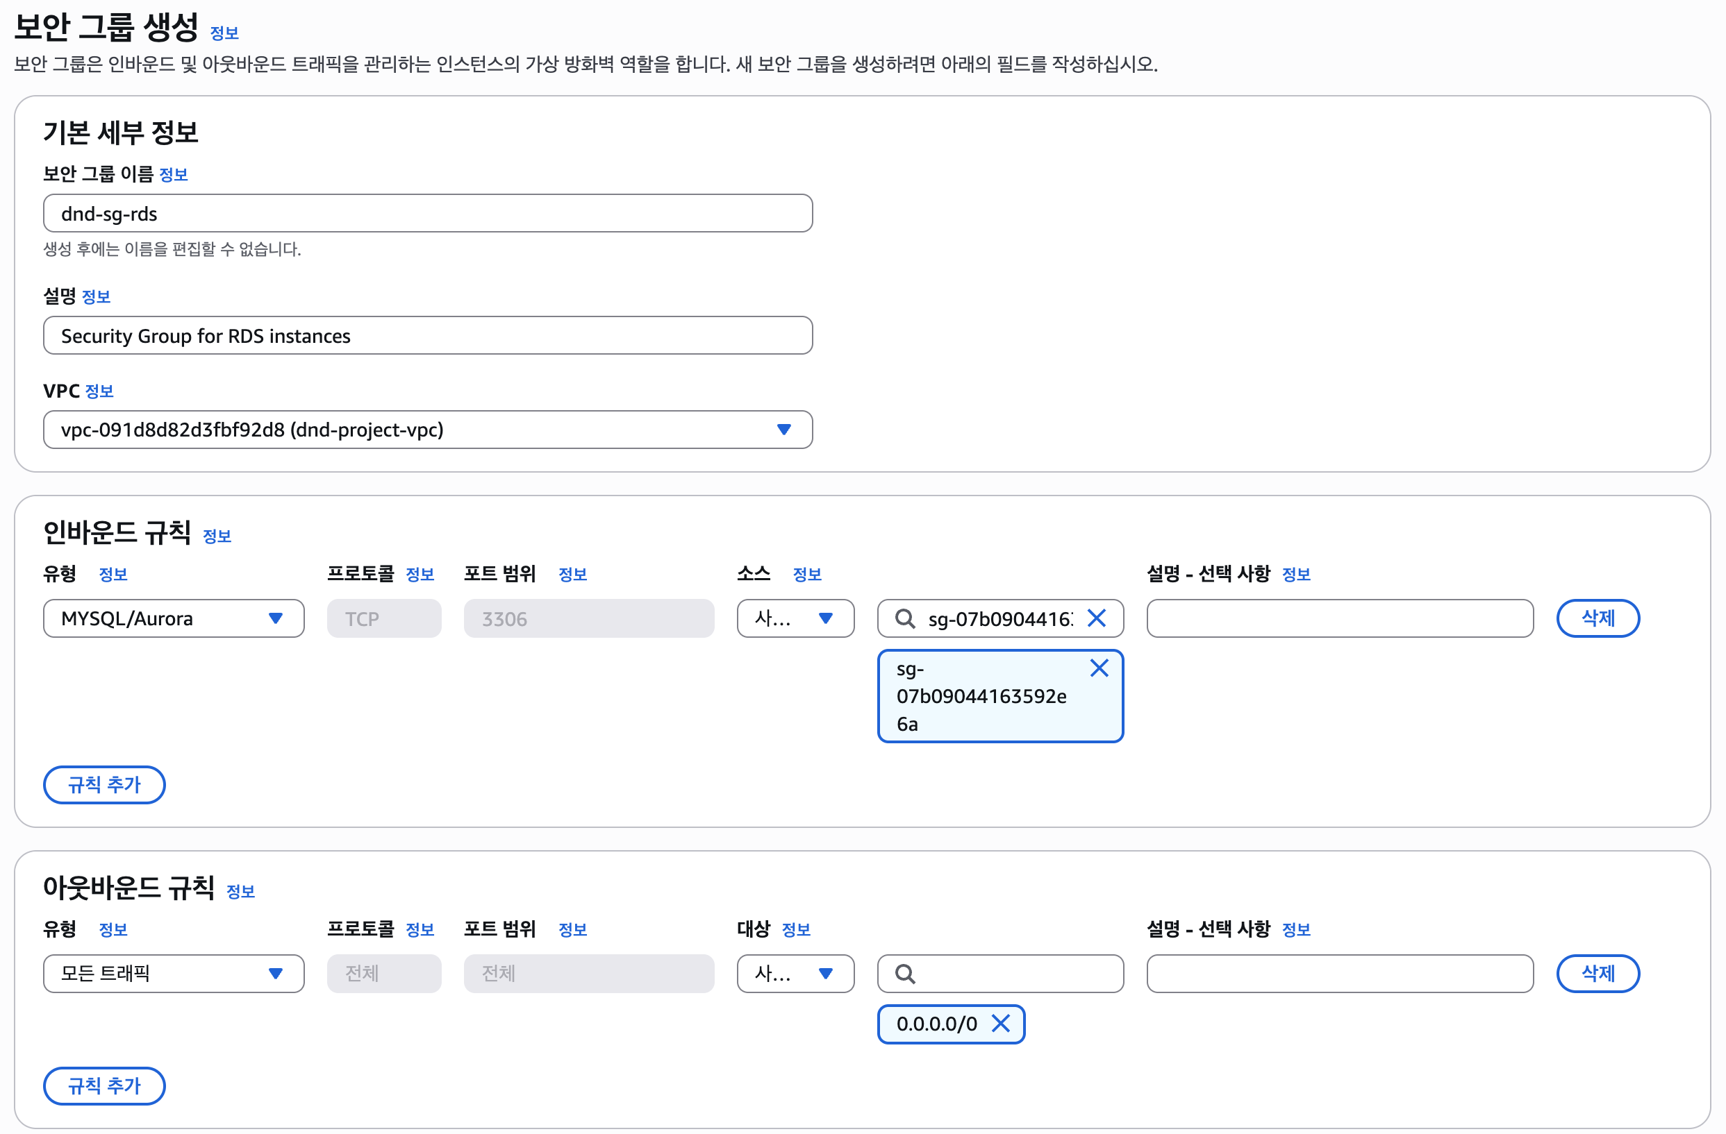Click the inbound rule description field
The height and width of the screenshot is (1134, 1726).
tap(1338, 619)
